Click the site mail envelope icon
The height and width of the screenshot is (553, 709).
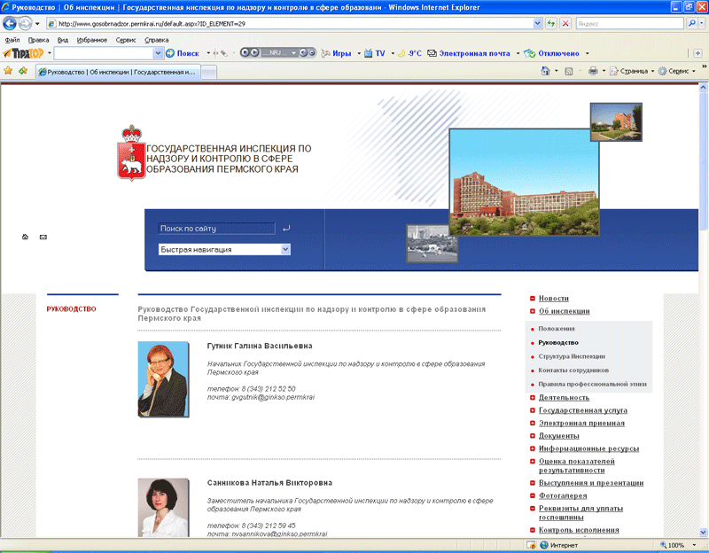[x=43, y=237]
